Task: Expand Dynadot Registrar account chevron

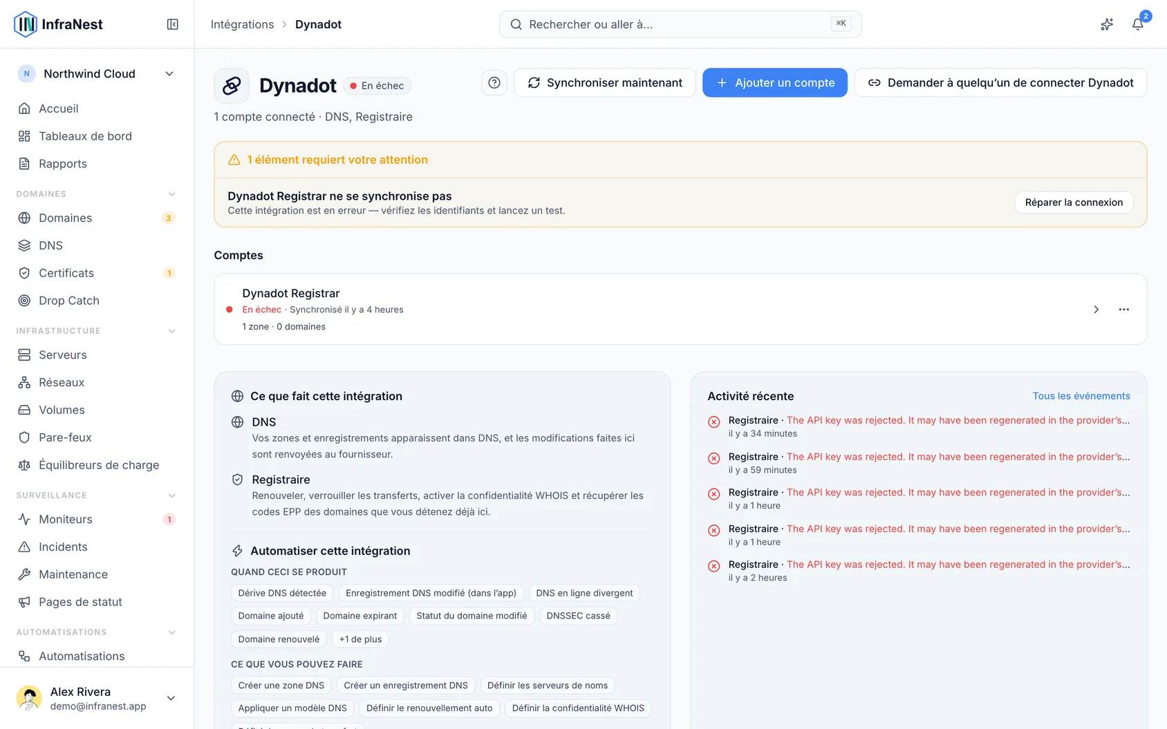Action: click(1096, 310)
